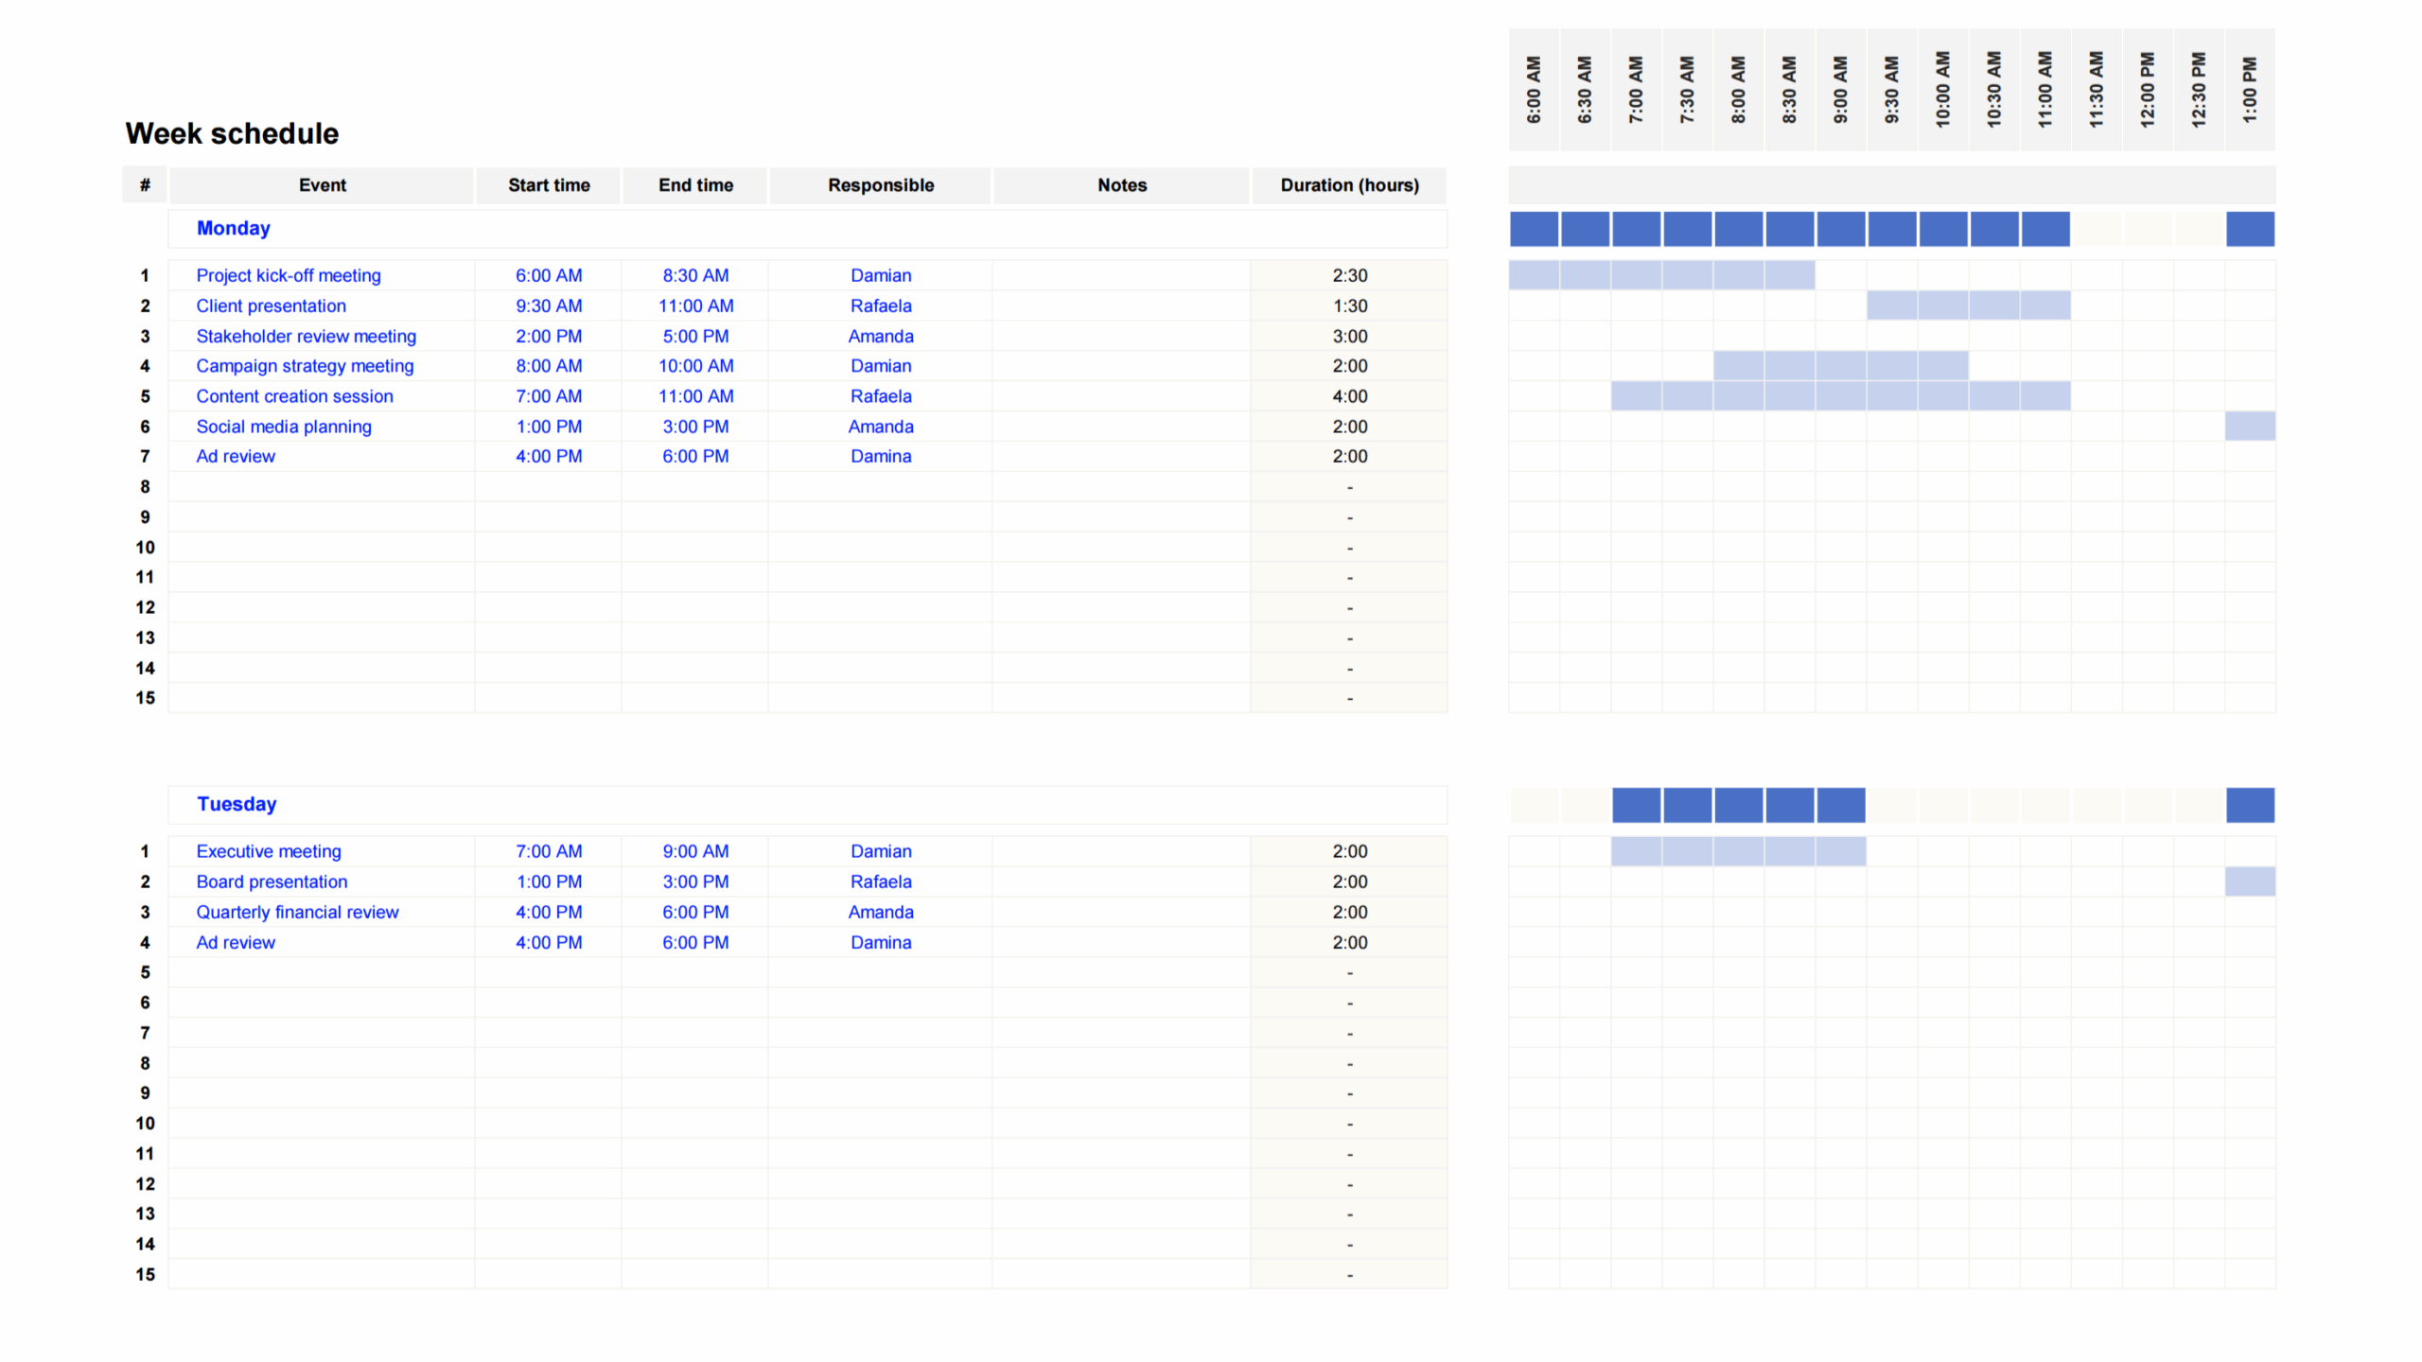Screen dimensions: 2422x1362
Task: Click the 9:30 AM start time of Client presentation
Action: 549,306
